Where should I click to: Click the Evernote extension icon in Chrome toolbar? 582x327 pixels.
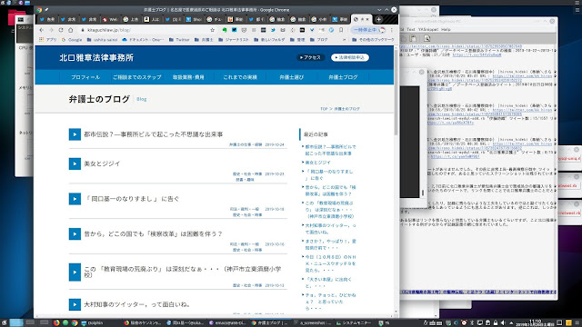click(225, 30)
